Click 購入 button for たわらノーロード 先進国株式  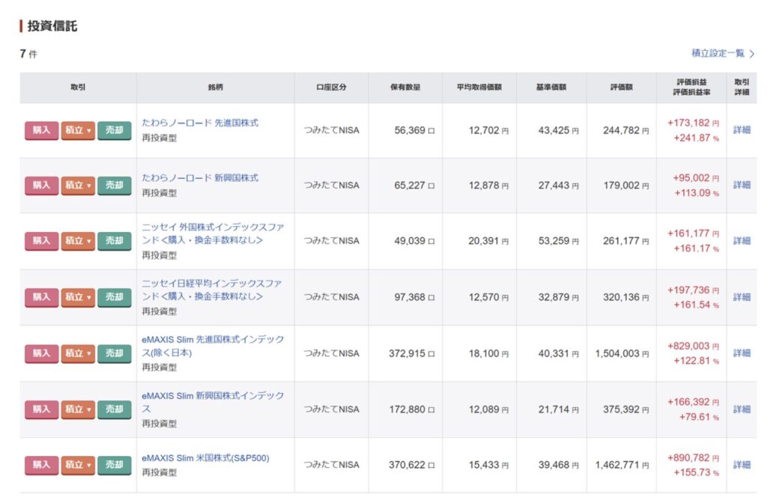click(41, 130)
